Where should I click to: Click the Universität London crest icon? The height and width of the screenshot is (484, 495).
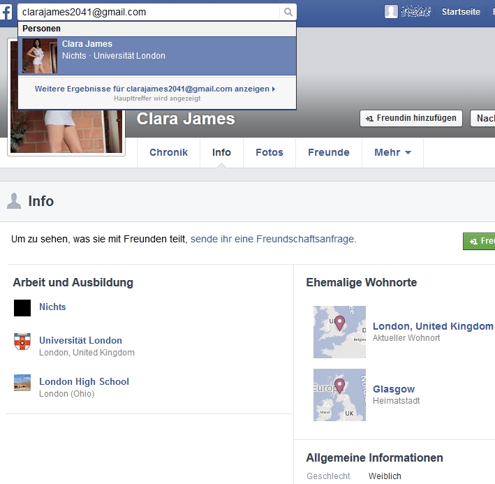coord(22,342)
